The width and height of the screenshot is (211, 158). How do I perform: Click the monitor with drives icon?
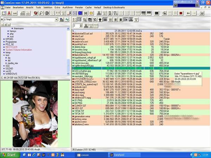[115, 13]
